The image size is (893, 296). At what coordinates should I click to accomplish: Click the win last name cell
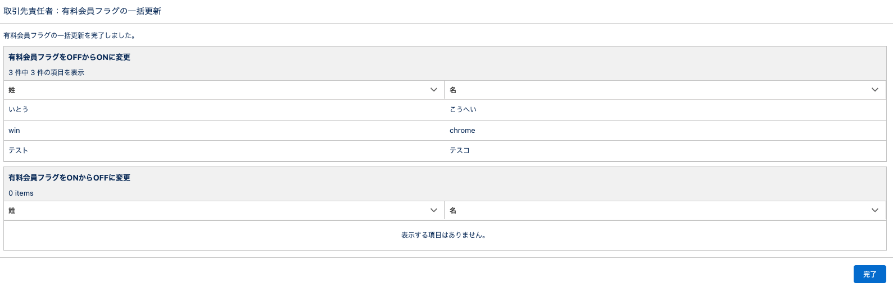tap(14, 130)
